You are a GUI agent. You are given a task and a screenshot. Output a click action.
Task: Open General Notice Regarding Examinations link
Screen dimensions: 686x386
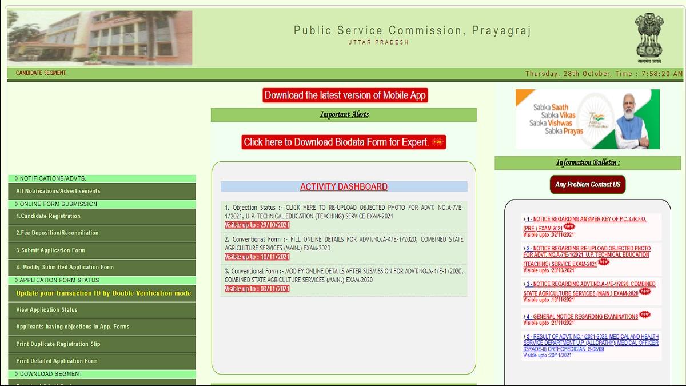click(582, 316)
